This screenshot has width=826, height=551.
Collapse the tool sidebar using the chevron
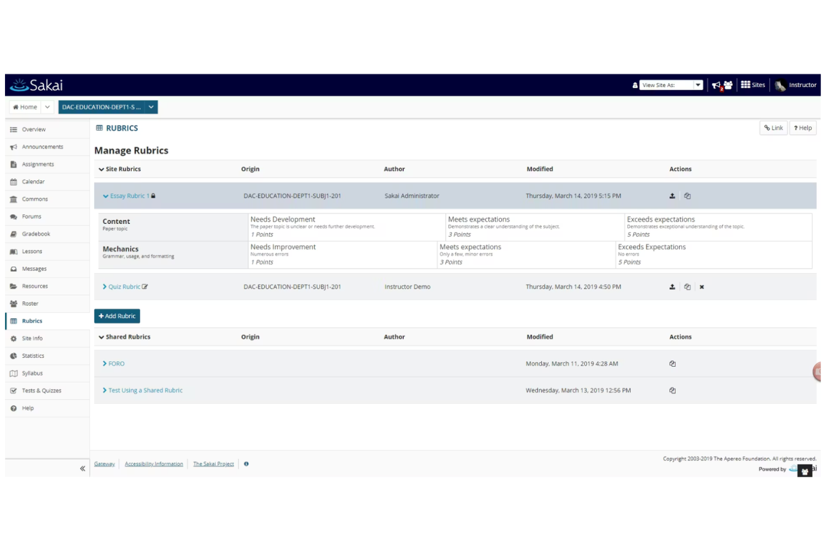click(x=82, y=468)
